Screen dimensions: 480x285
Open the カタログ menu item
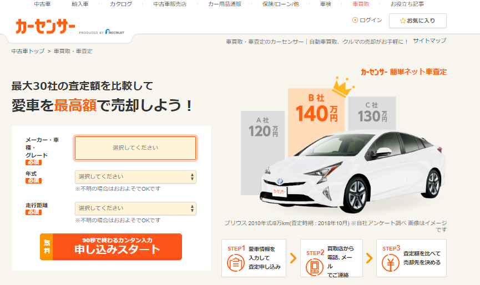(x=121, y=4)
